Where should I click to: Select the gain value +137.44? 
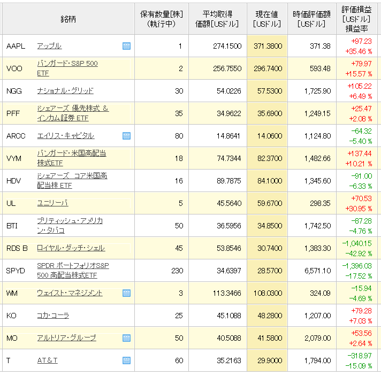tap(360, 154)
